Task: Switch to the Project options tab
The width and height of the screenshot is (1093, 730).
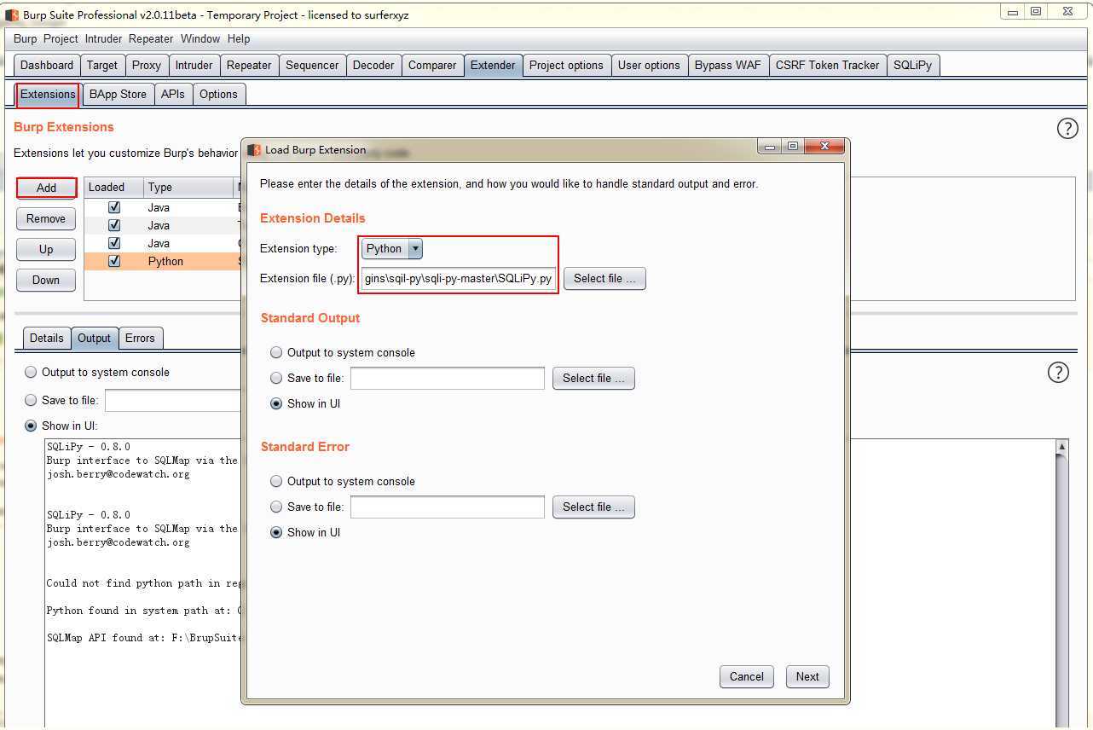Action: 566,65
